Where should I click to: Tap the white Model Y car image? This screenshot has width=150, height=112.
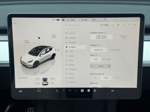coord(38,57)
